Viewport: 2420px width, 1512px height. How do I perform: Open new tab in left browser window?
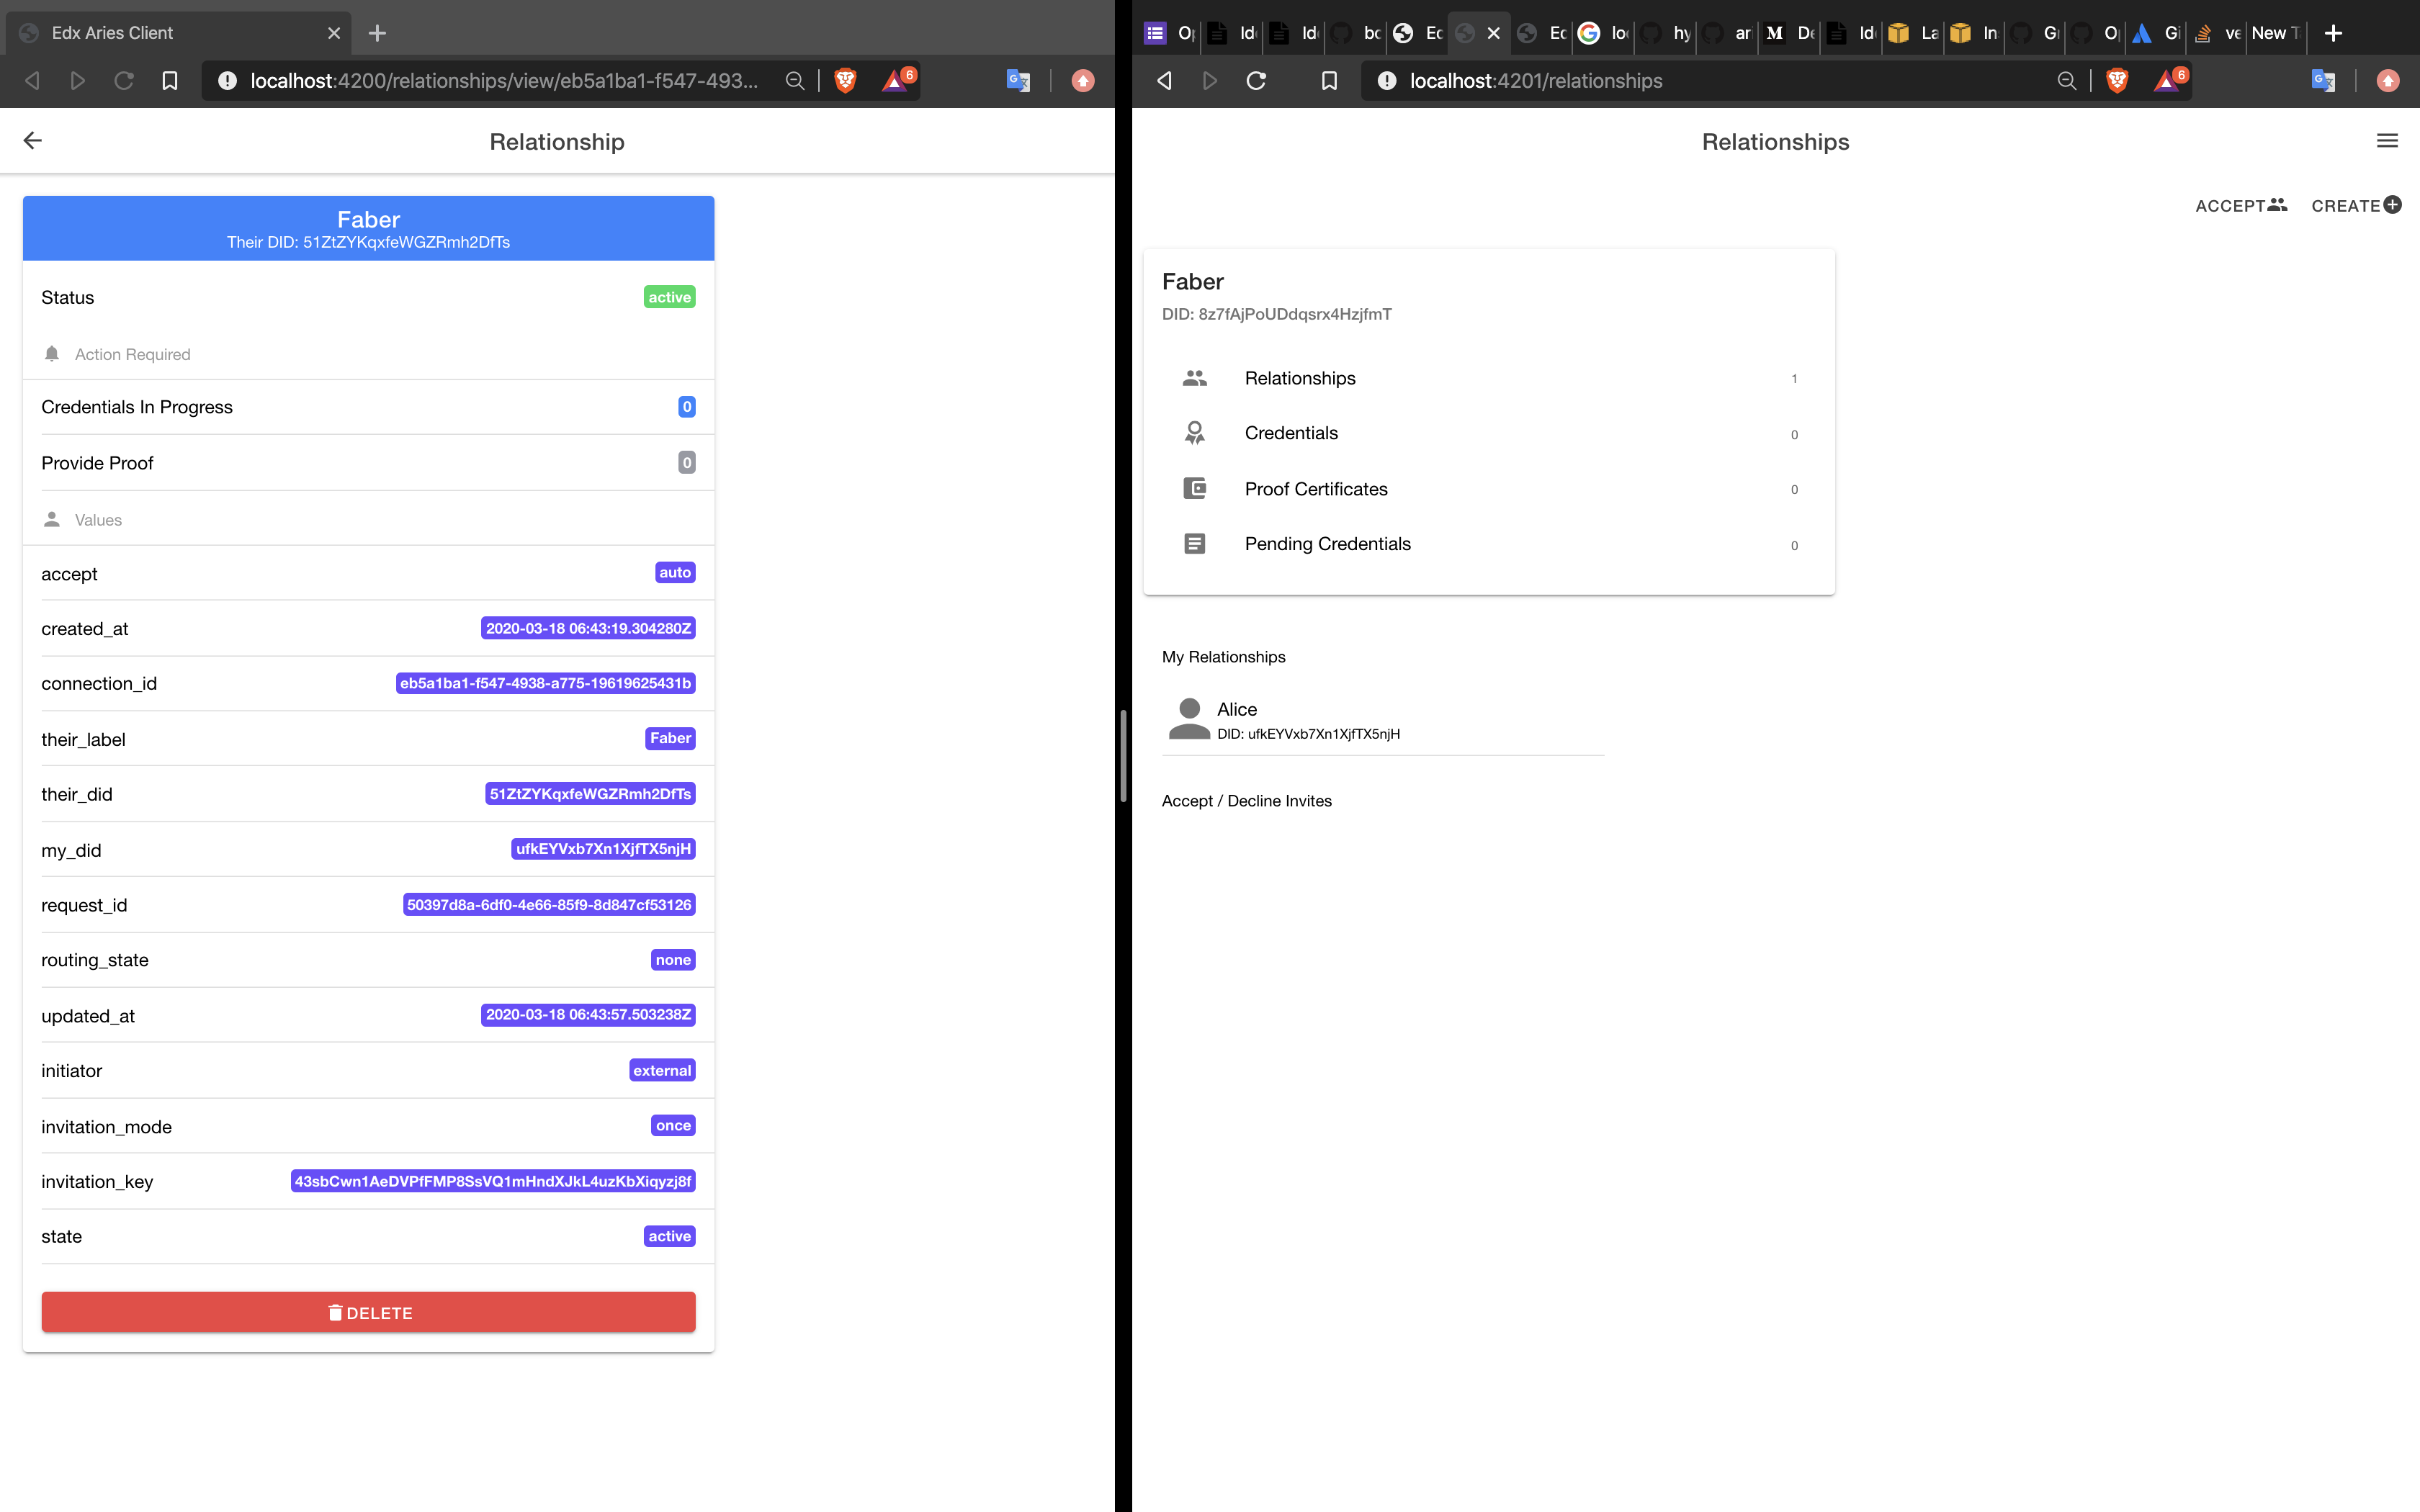tap(377, 33)
